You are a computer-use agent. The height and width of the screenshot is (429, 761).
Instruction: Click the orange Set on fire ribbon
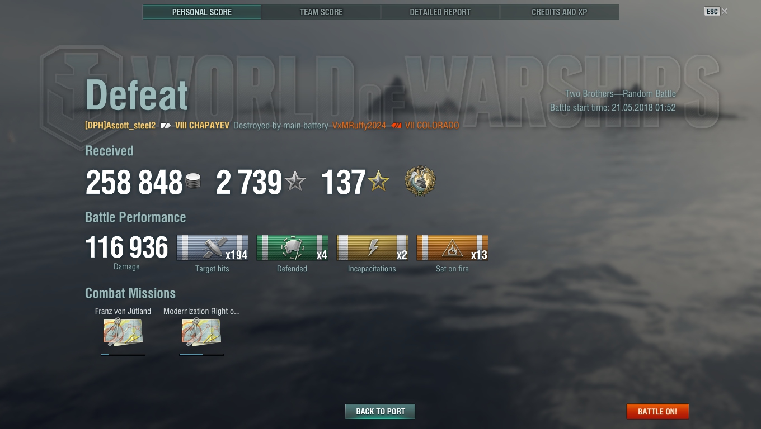point(452,247)
